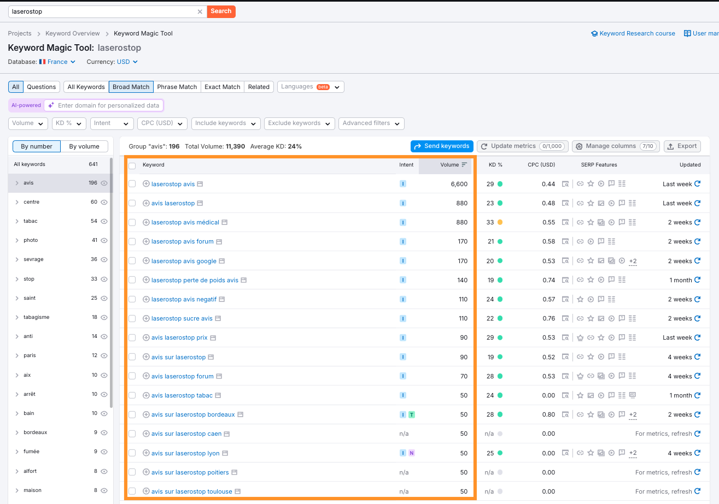
Task: Check the box for laserostop avis médical
Action: (x=132, y=222)
